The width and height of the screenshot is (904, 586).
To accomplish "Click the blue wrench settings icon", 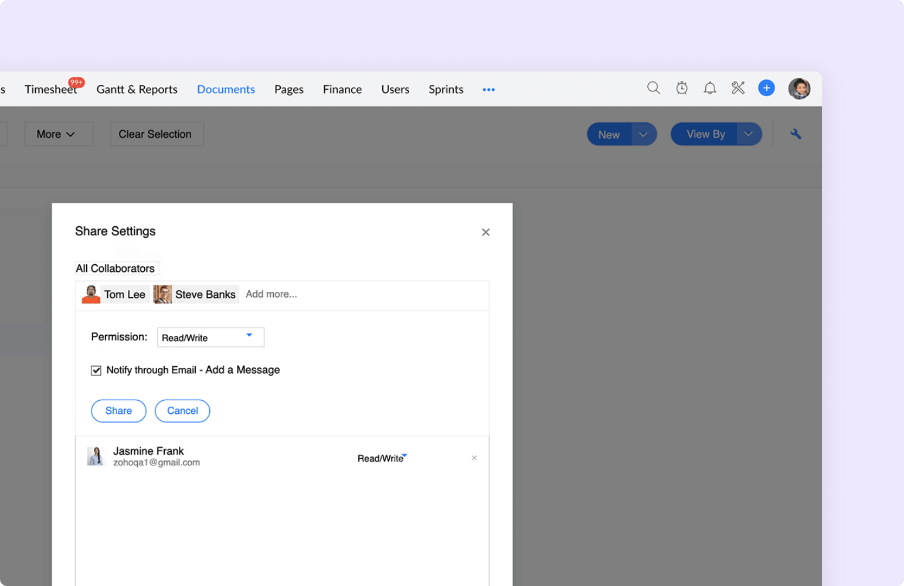I will (x=796, y=134).
